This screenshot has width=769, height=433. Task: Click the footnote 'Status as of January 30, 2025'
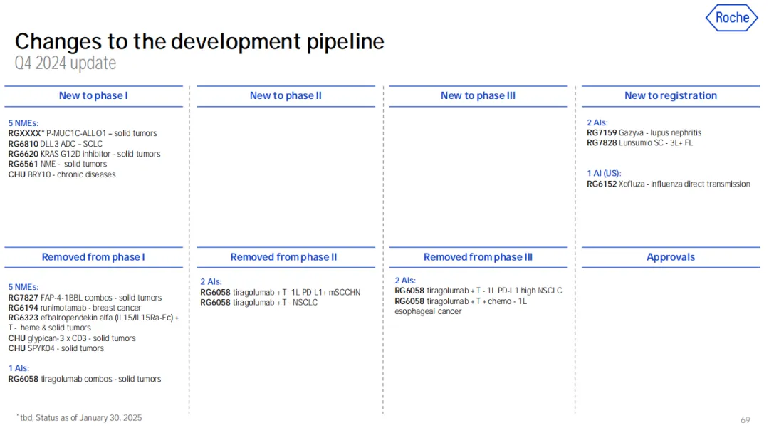pos(82,418)
